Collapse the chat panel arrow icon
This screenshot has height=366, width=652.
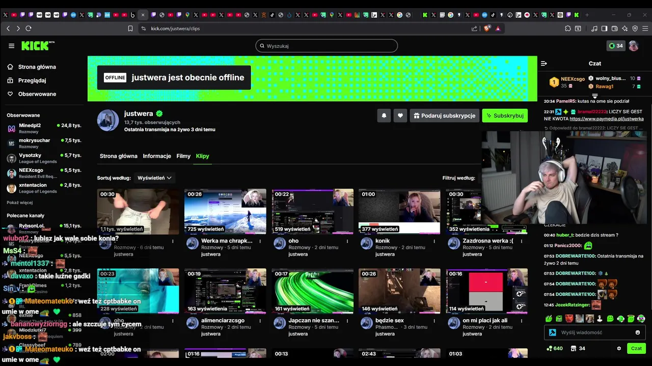[544, 64]
